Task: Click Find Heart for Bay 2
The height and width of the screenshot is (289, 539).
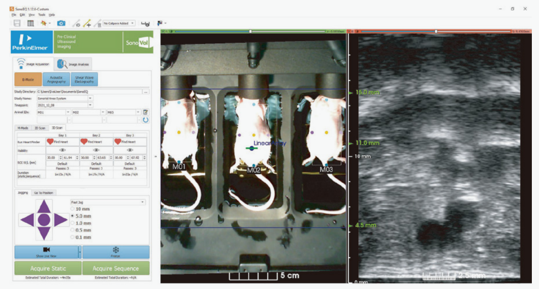Action: point(96,142)
